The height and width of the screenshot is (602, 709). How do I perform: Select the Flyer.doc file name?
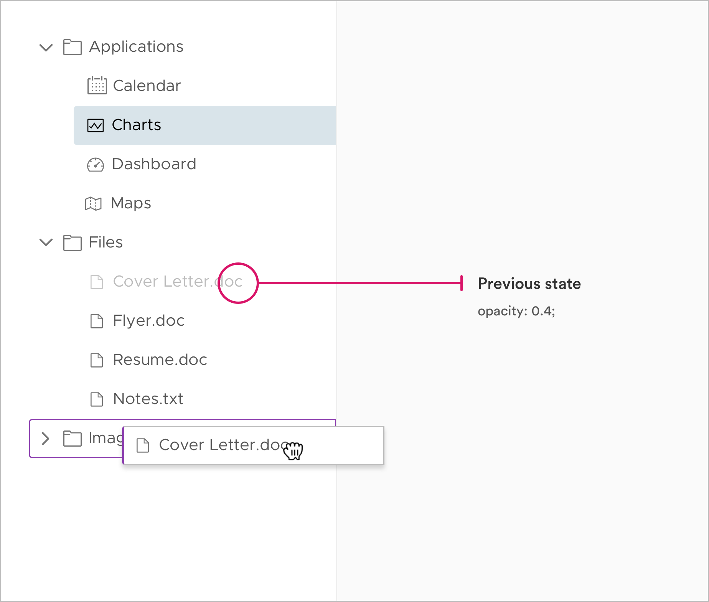click(x=148, y=321)
